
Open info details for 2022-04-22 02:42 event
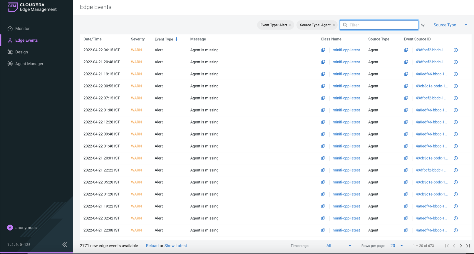tap(455, 219)
